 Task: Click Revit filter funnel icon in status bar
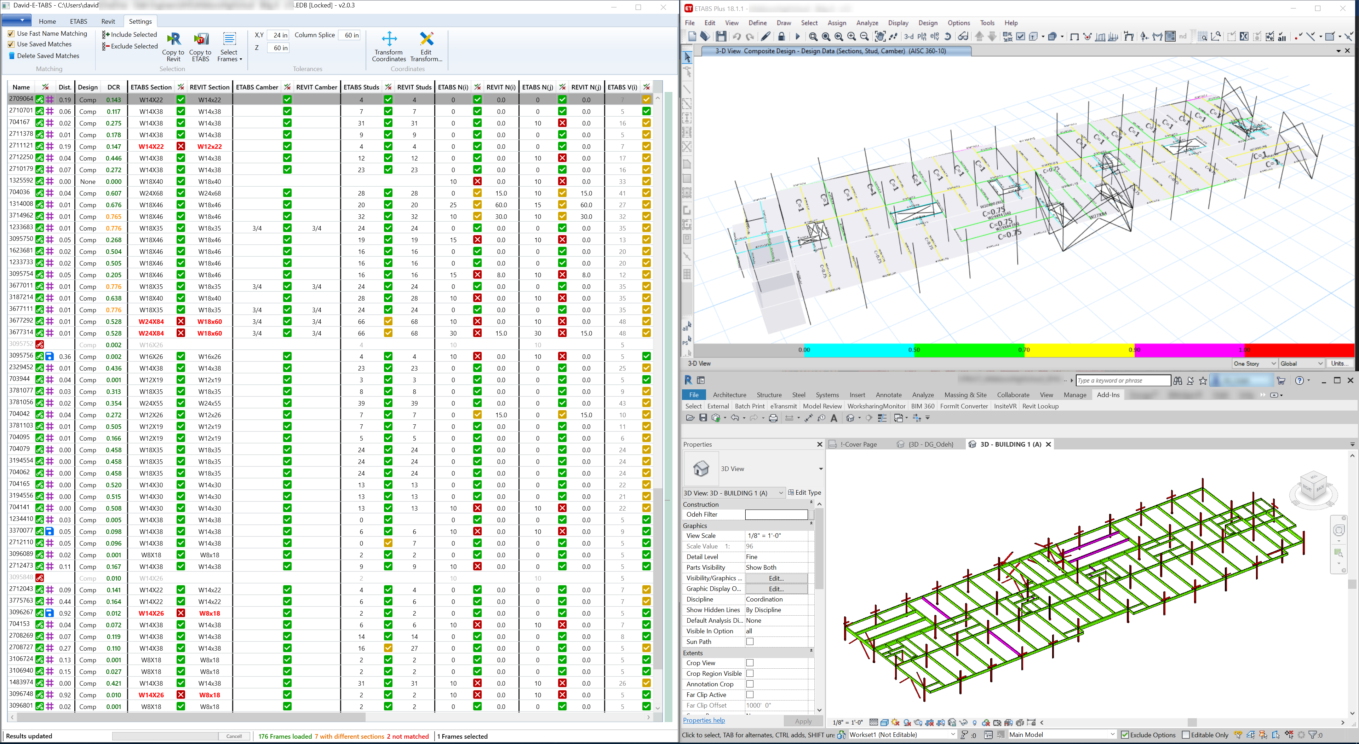[x=1312, y=734]
